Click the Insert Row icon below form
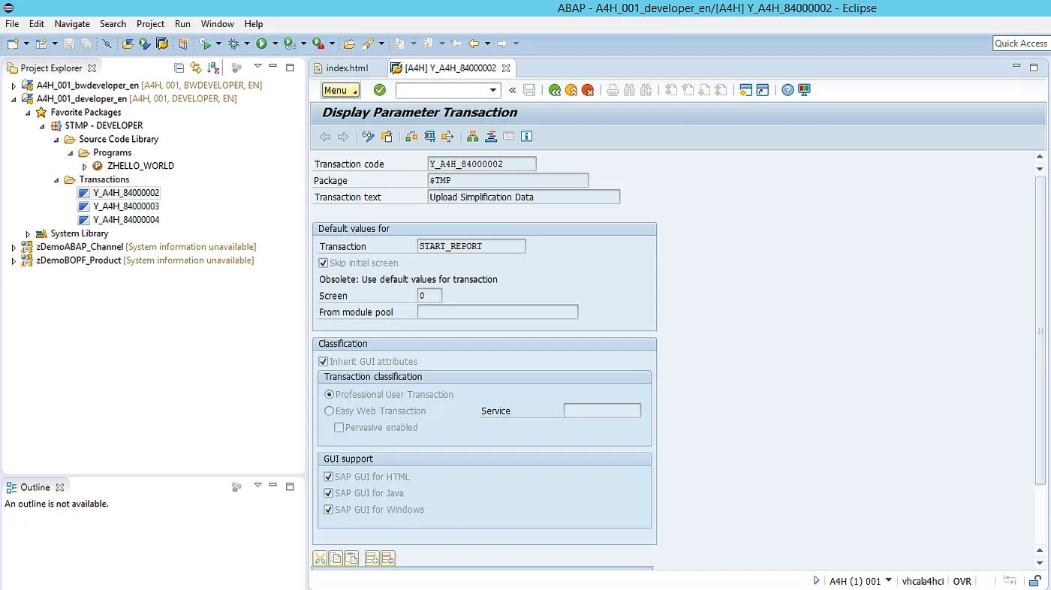1051x590 pixels. tap(372, 558)
